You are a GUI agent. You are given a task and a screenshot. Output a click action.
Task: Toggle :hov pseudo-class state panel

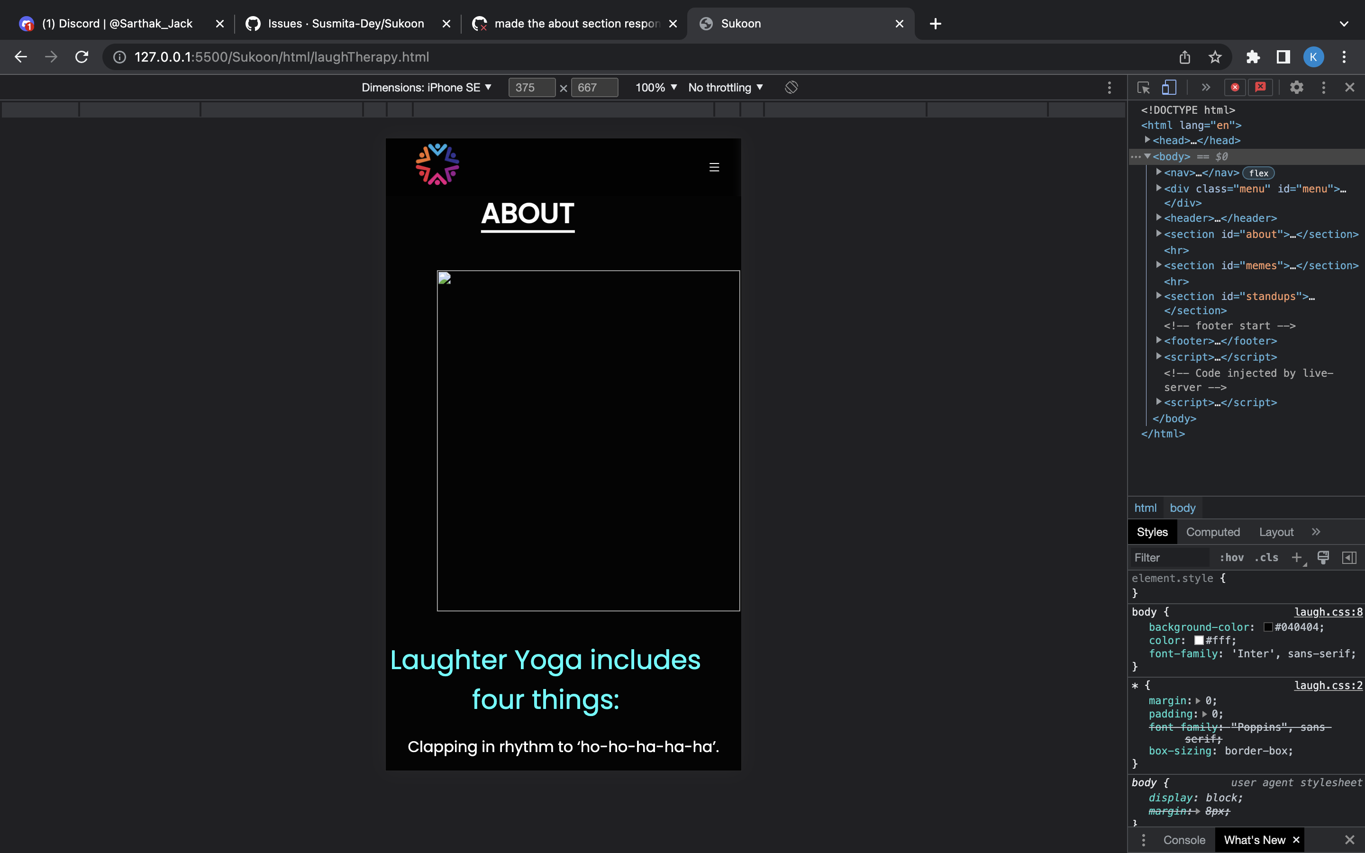coord(1231,557)
